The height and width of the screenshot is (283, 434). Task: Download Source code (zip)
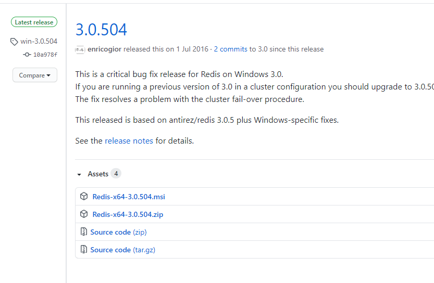118,232
